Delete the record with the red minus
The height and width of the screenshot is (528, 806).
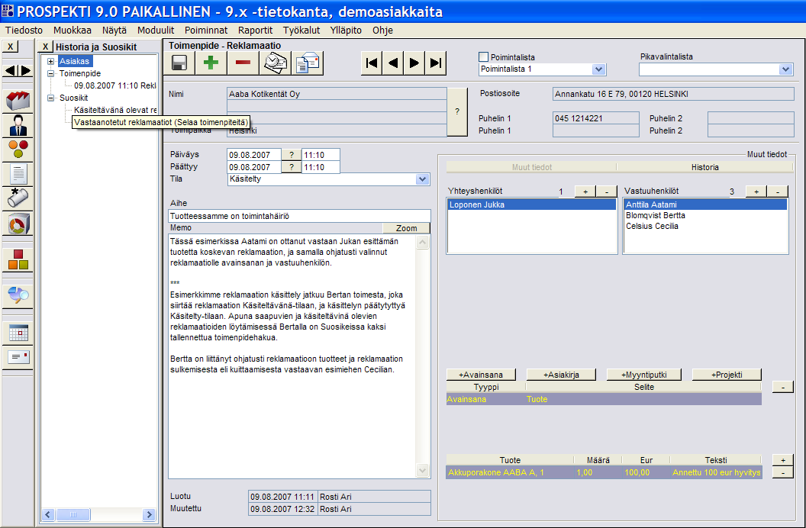point(243,63)
